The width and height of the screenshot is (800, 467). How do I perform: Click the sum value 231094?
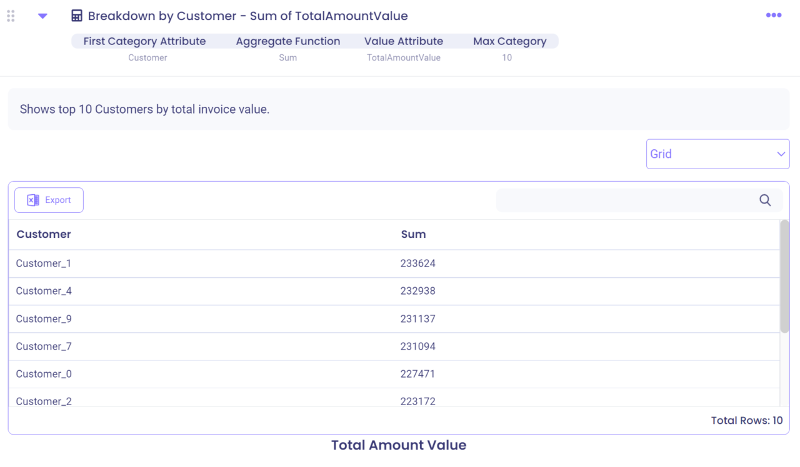click(417, 346)
